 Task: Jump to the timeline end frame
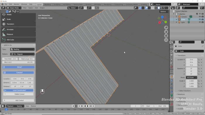(x=93, y=106)
